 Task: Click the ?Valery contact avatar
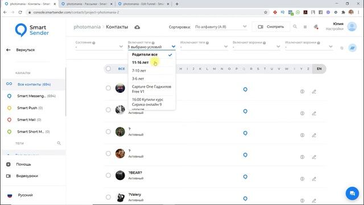click(120, 197)
